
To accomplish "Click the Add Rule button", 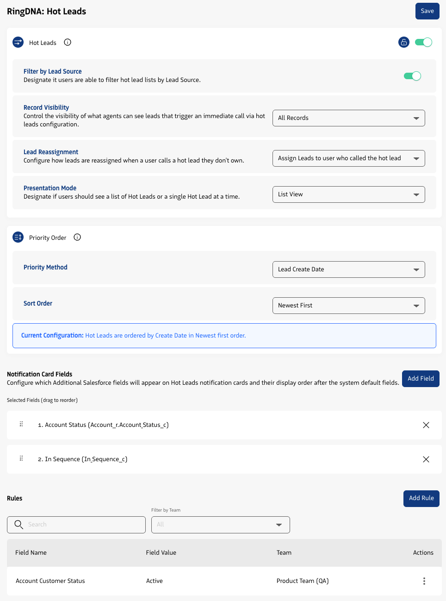I will tap(421, 498).
